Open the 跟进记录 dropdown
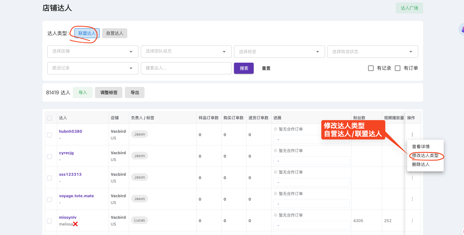 pyautogui.click(x=93, y=68)
